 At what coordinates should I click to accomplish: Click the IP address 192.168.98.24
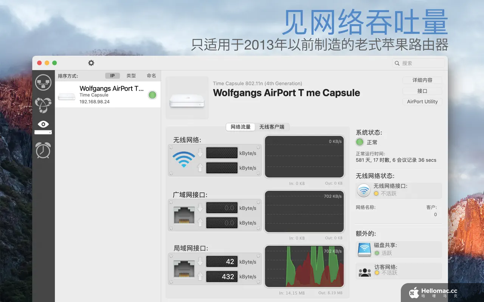[95, 102]
